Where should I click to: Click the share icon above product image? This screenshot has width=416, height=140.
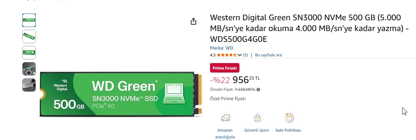193,22
